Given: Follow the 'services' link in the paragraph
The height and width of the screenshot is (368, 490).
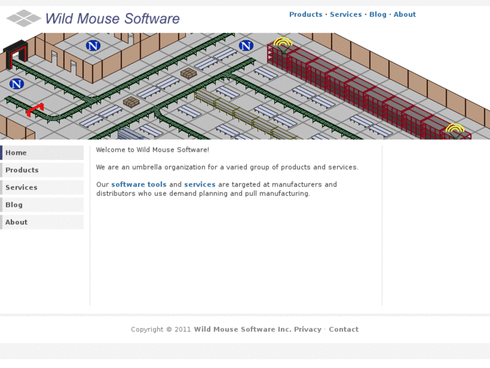Looking at the screenshot, I should (x=200, y=184).
